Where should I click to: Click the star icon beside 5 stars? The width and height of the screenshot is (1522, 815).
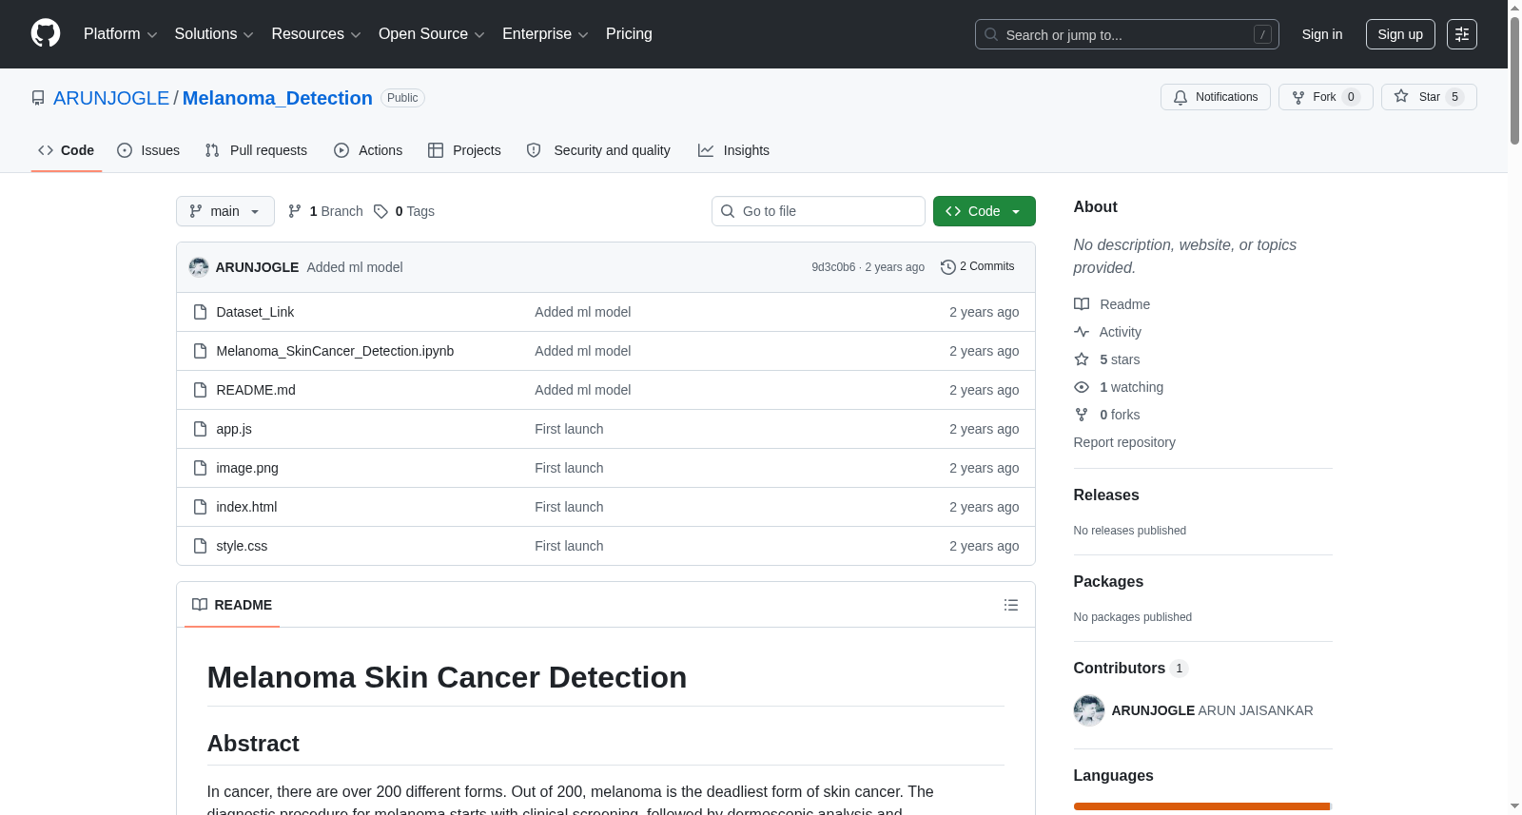1082,359
